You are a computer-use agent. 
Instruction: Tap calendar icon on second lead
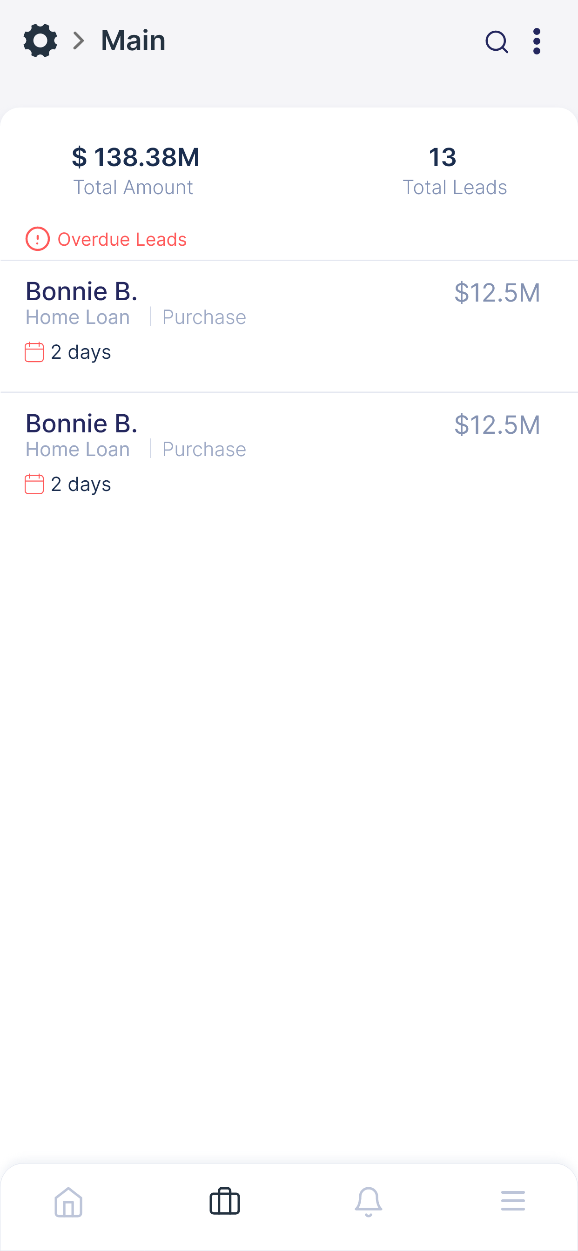[34, 484]
